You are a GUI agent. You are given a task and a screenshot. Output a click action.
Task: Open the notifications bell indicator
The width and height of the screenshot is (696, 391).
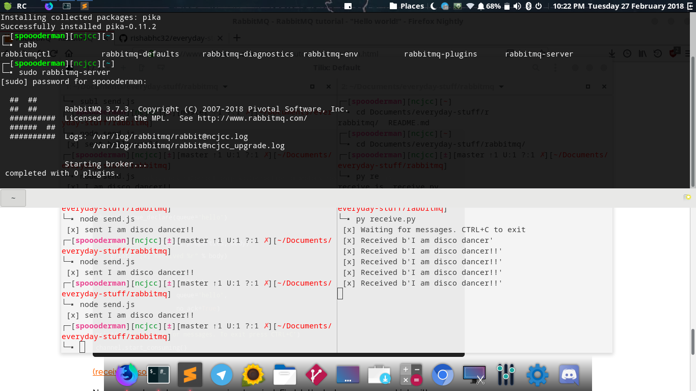(x=480, y=6)
